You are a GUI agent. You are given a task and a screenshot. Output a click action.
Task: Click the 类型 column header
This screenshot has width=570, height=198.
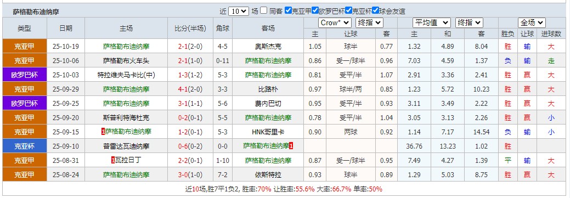(x=25, y=28)
